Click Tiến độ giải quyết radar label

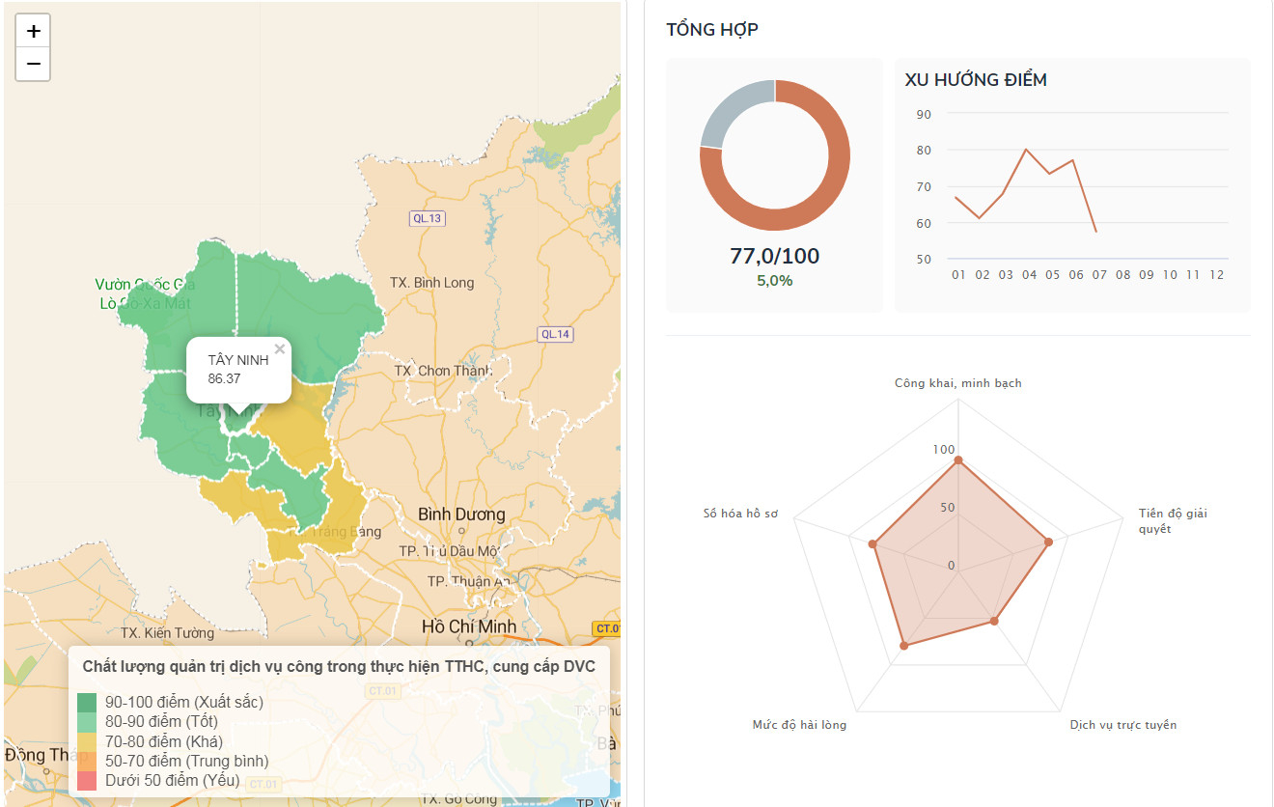(x=1173, y=520)
